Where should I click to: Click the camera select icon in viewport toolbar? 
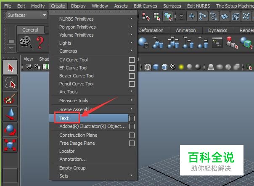coord(29,67)
